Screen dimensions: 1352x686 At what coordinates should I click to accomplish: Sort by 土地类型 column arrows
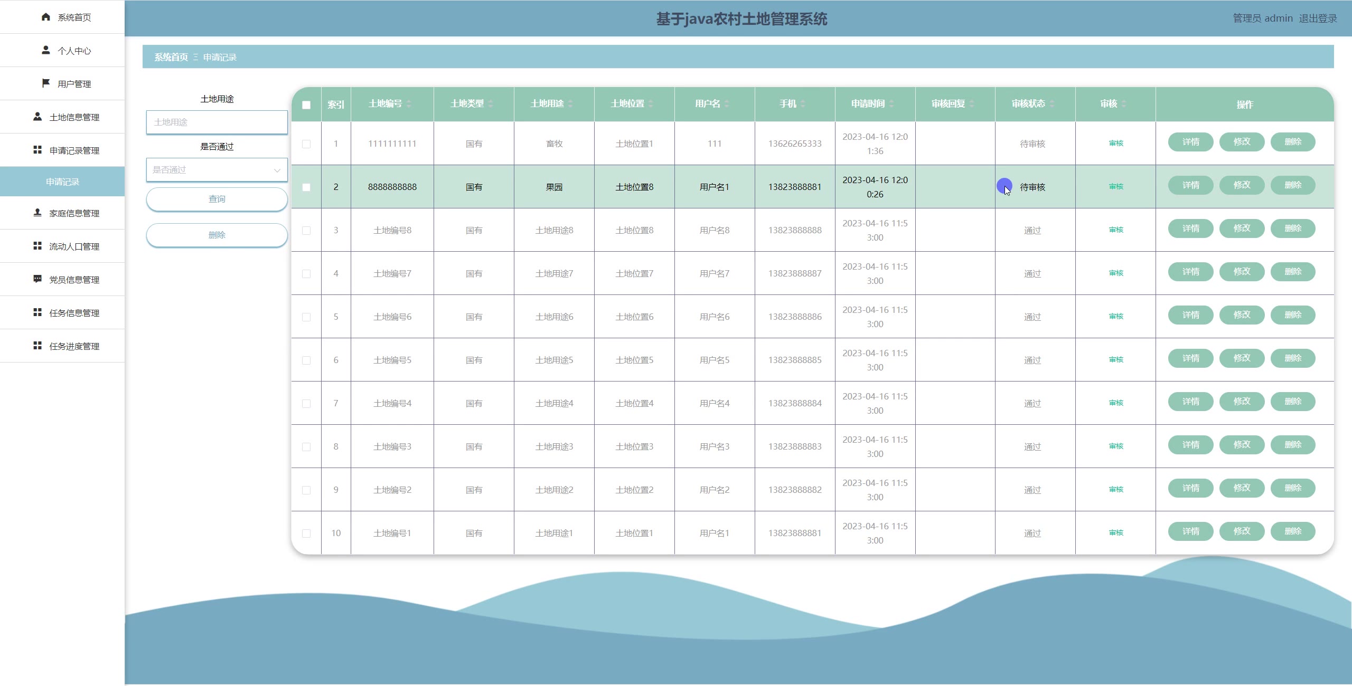coord(491,104)
